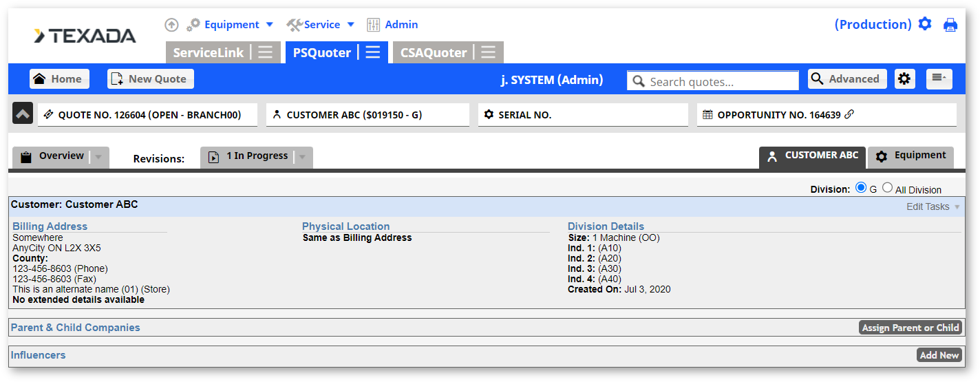Click the Parent & Child Companies heading
This screenshot has height=382, width=980.
[76, 328]
